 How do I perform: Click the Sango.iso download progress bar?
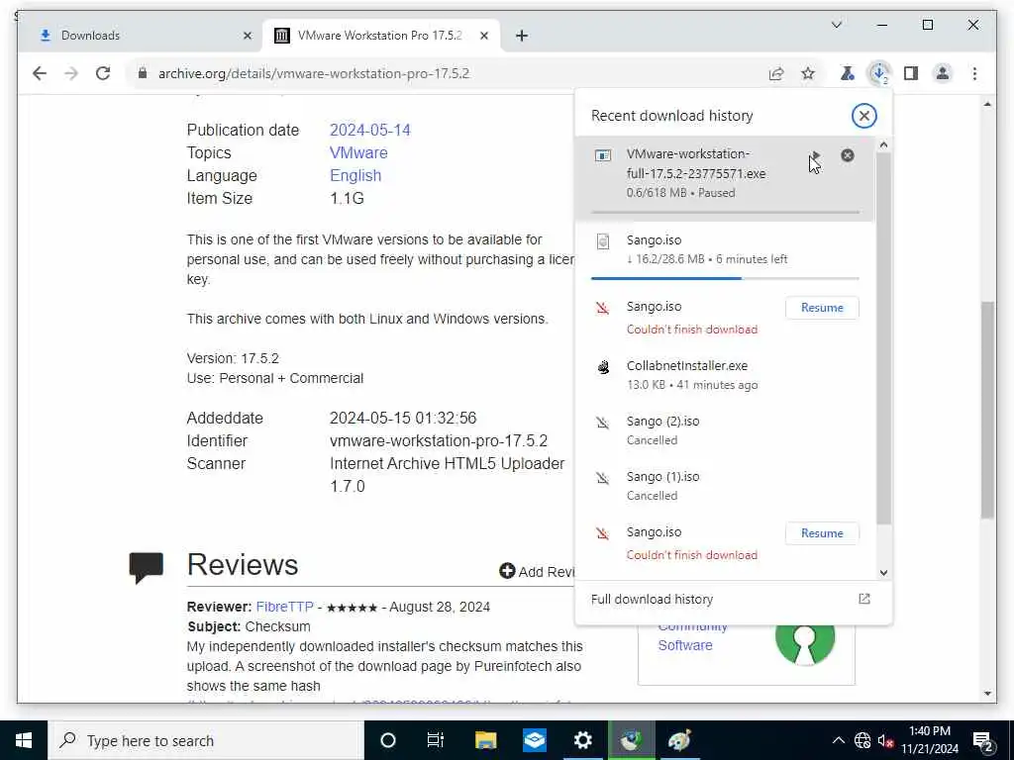point(725,278)
